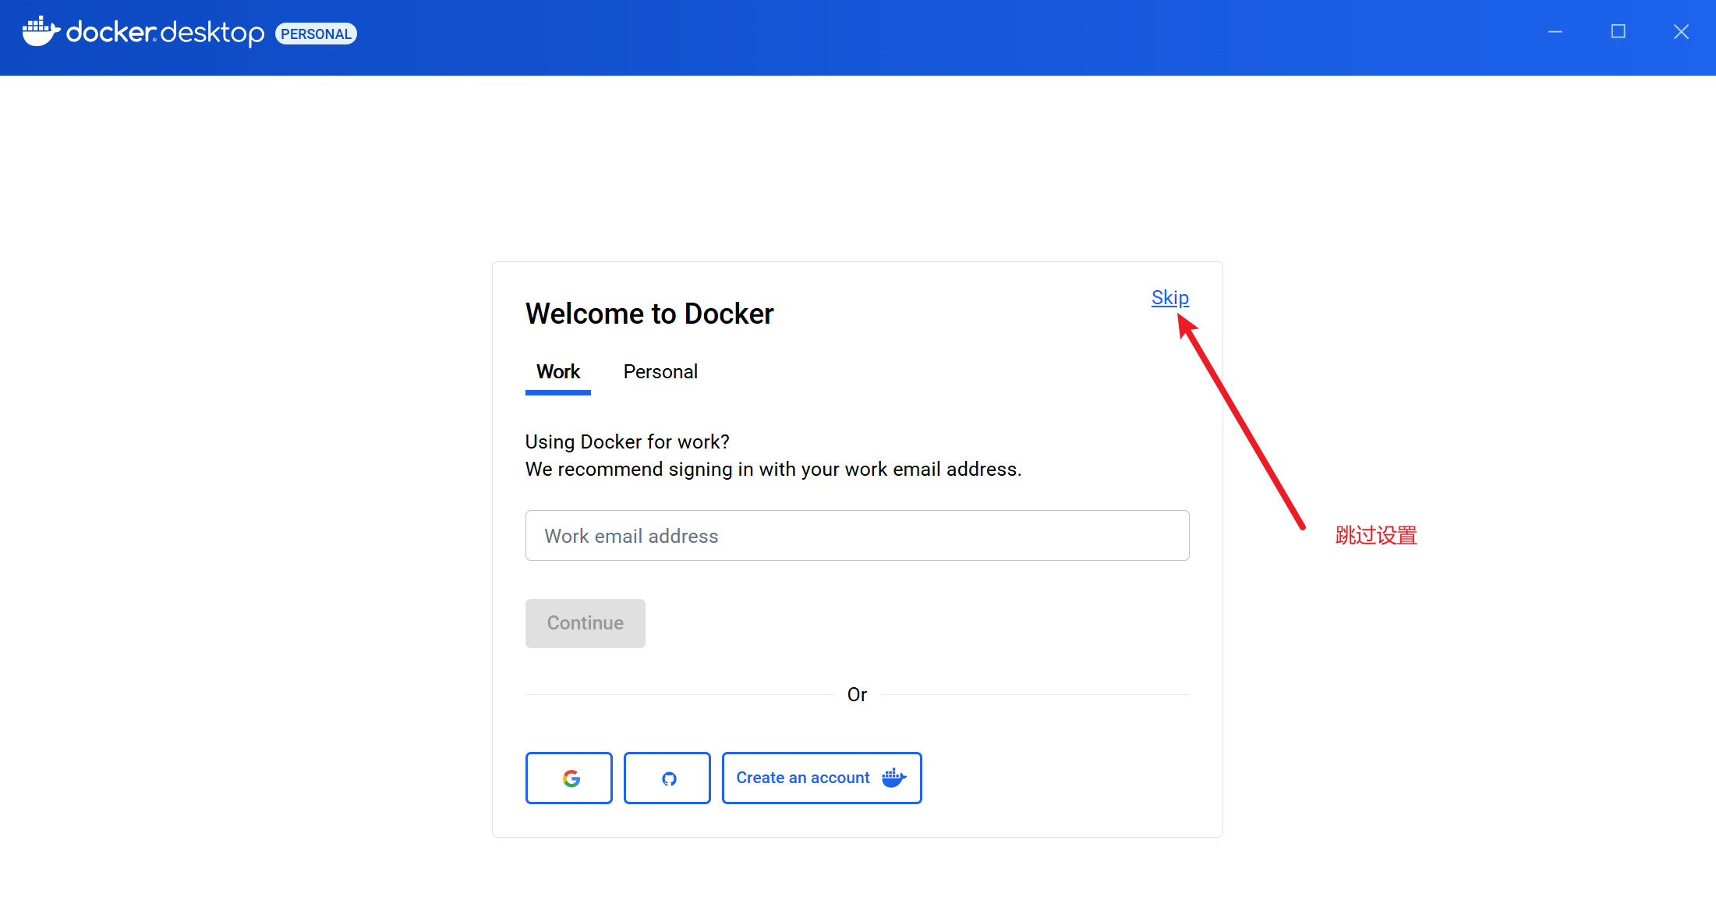Image resolution: width=1716 pixels, height=897 pixels.
Task: Minimize the Docker Desktop window
Action: click(x=1555, y=32)
